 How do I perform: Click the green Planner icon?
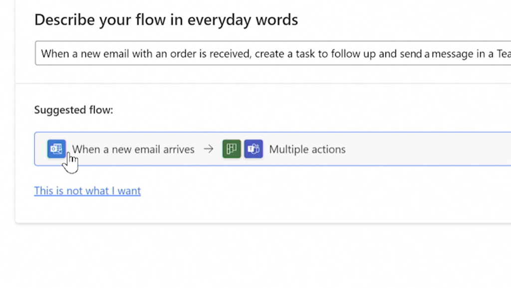coord(232,149)
